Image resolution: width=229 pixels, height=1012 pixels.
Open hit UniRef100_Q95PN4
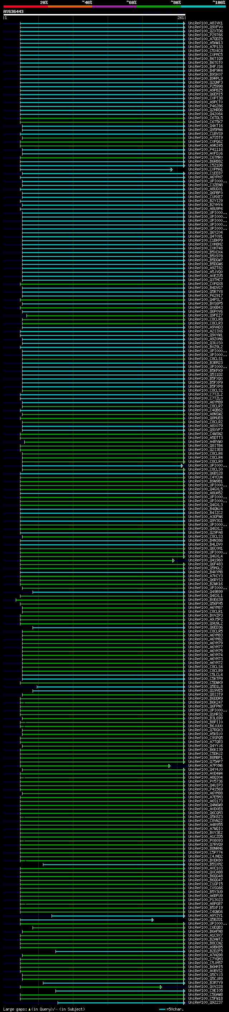tap(205, 130)
